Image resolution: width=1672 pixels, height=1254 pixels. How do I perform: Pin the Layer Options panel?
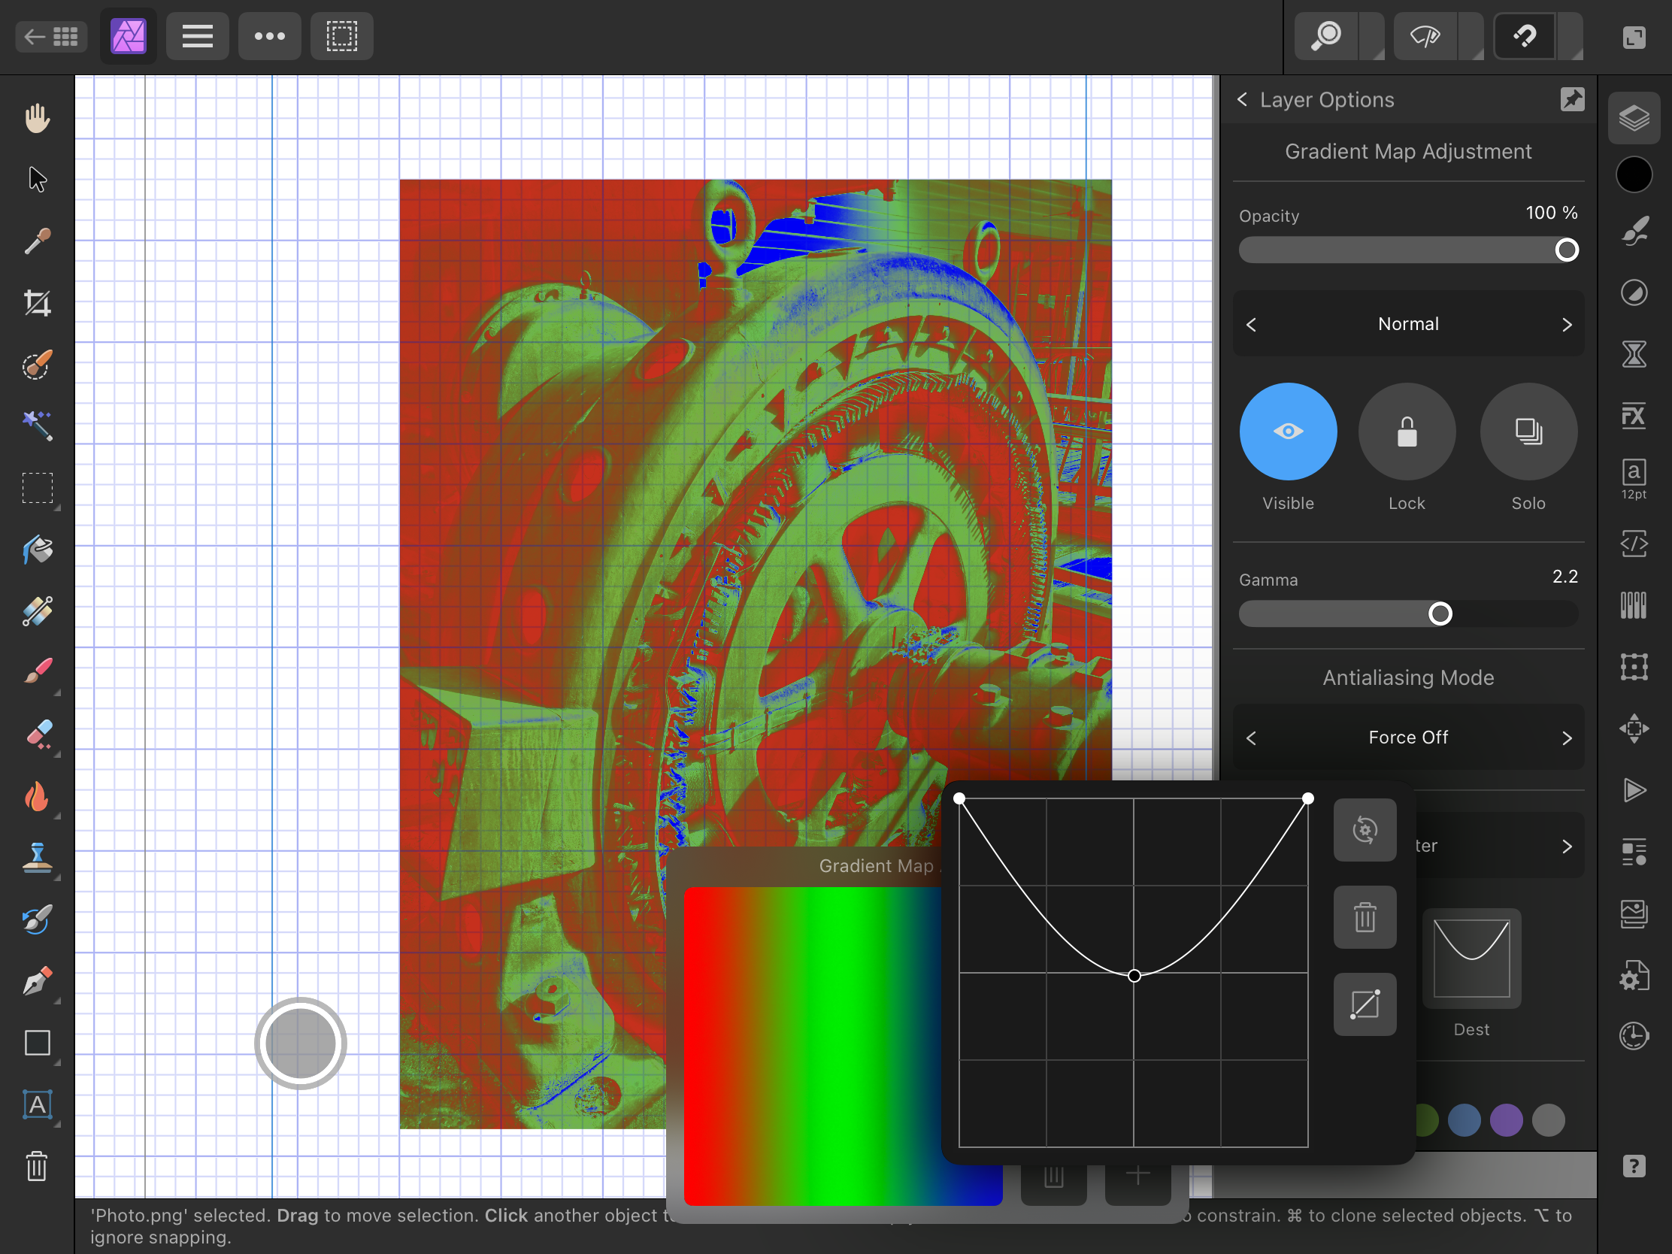pos(1571,100)
